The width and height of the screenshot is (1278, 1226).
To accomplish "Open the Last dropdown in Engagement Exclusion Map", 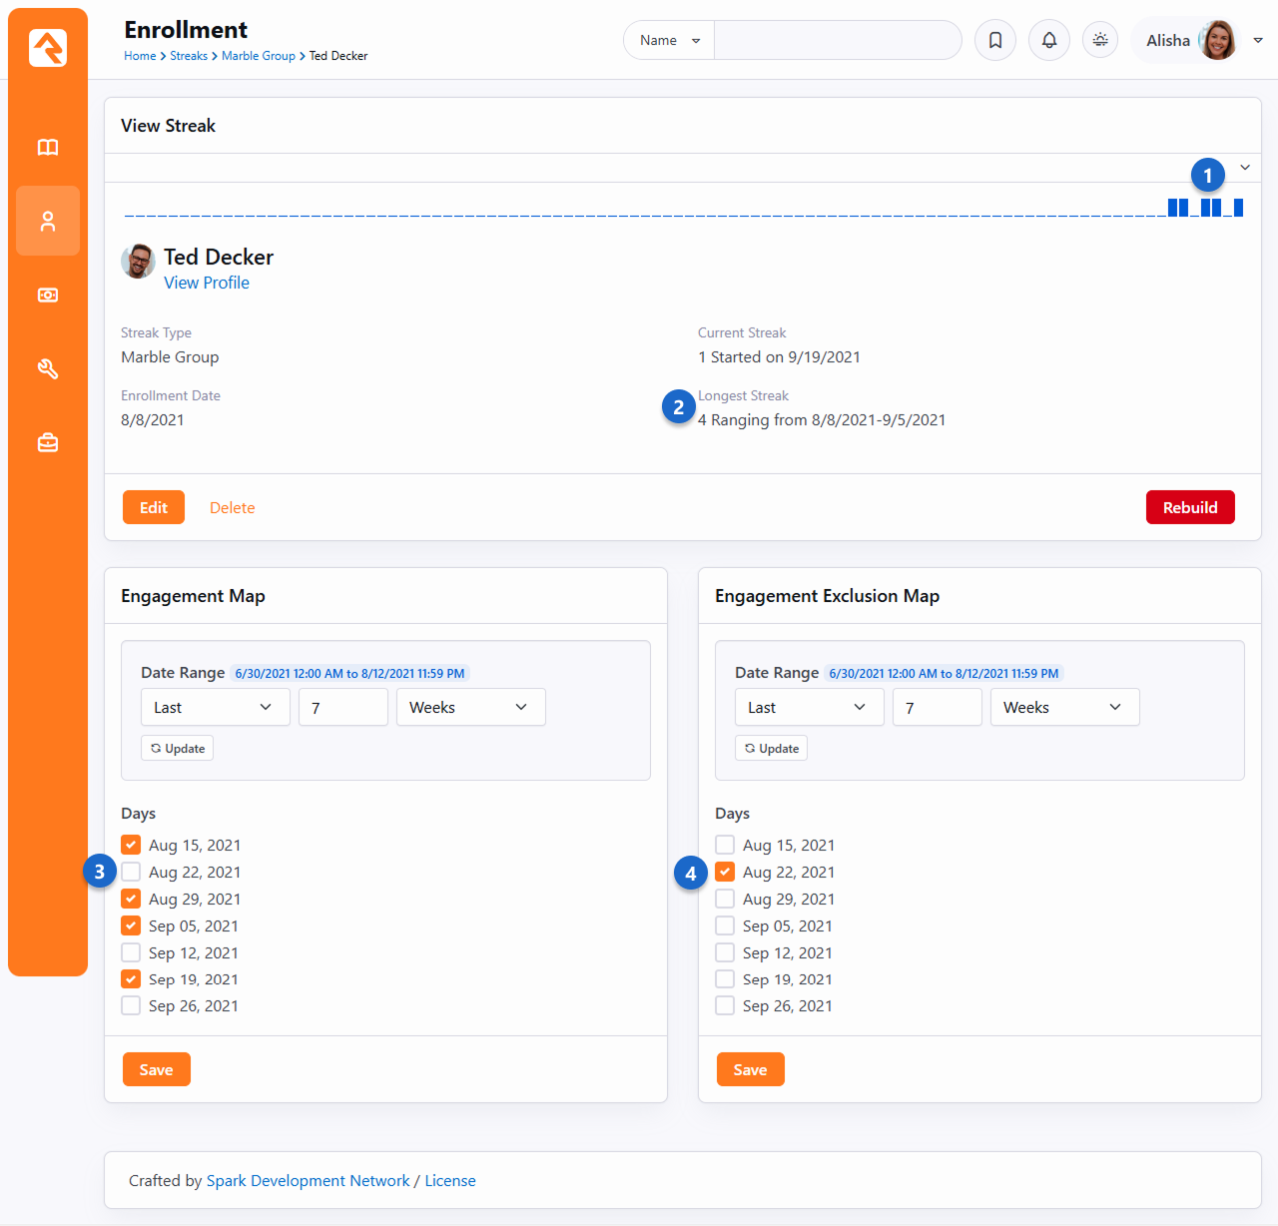I will click(x=809, y=707).
